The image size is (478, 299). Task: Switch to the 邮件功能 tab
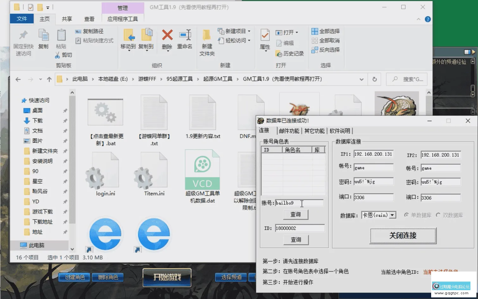289,131
